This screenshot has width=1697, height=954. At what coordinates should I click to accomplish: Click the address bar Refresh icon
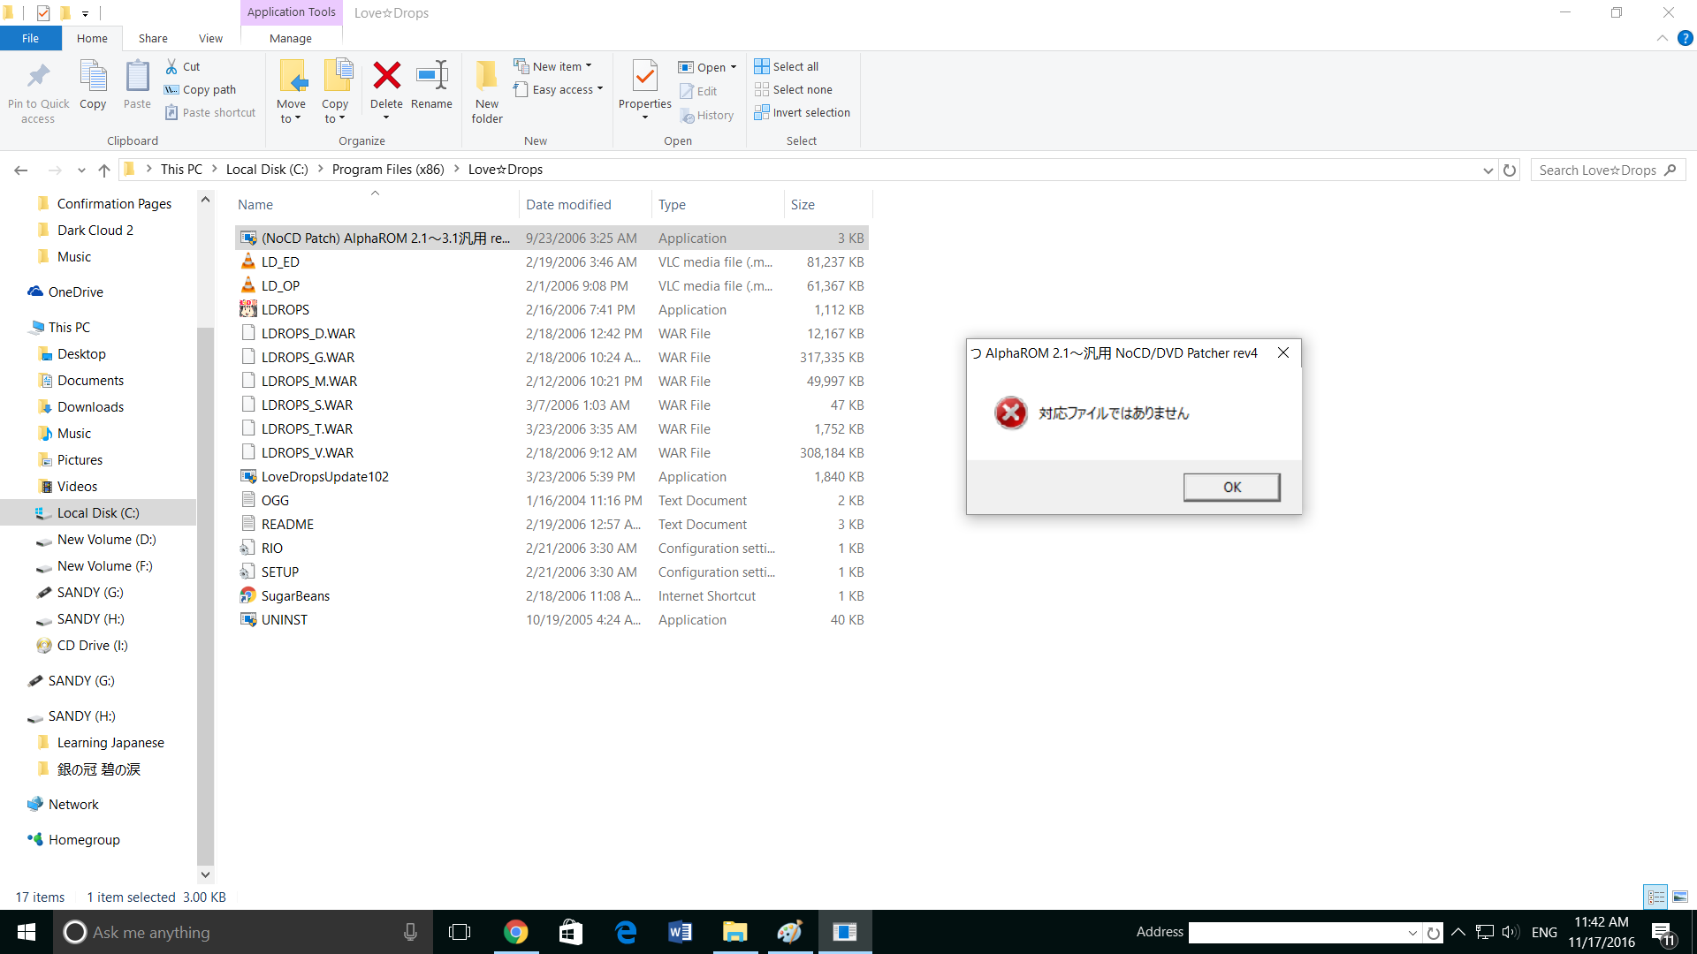(x=1510, y=170)
